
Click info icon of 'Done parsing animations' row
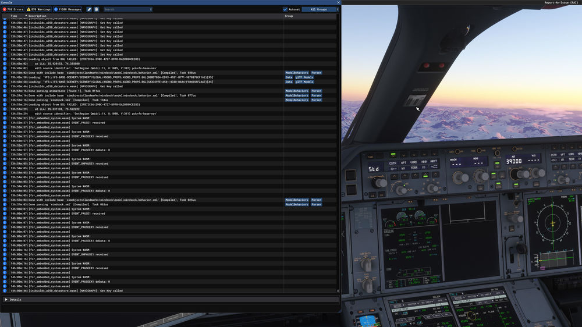(5, 91)
